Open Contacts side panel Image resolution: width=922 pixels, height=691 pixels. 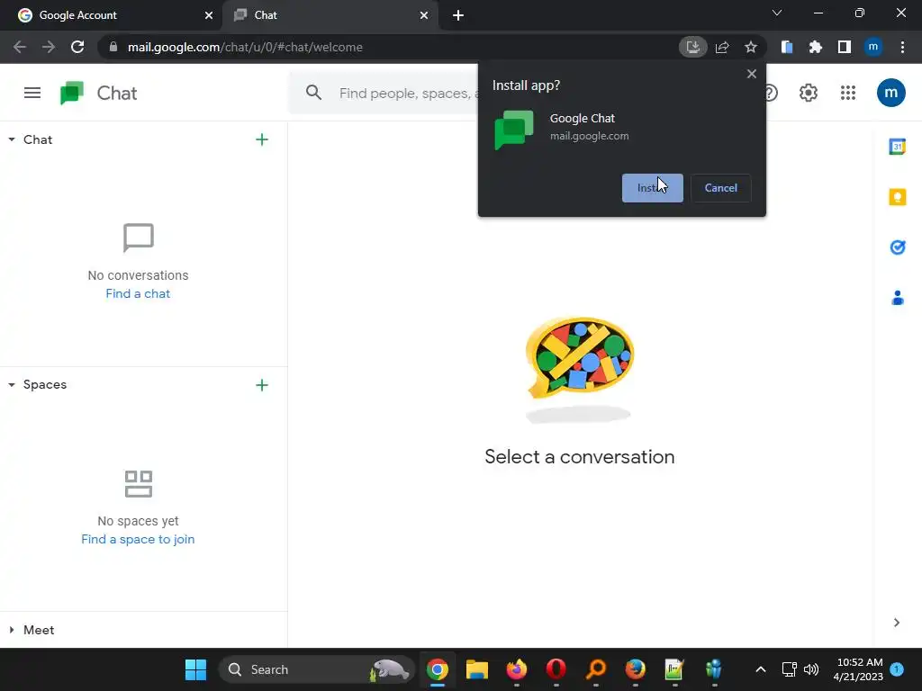(x=897, y=298)
